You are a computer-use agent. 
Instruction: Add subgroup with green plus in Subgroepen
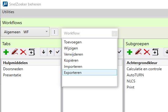coord(129,52)
